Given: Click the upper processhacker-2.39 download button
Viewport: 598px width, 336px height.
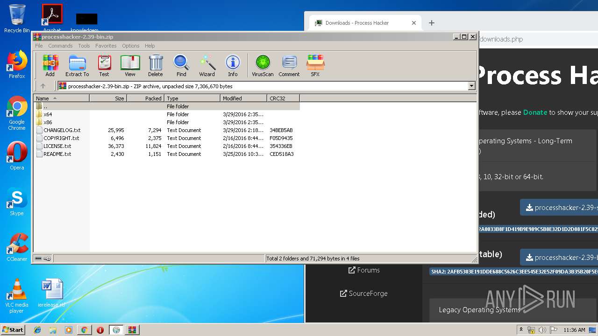Looking at the screenshot, I should [559, 208].
